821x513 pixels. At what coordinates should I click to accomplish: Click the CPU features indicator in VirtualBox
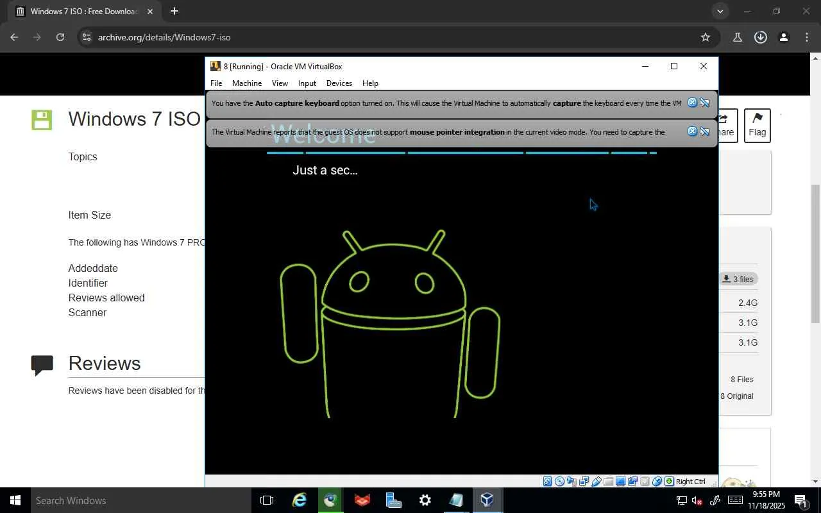point(645,482)
